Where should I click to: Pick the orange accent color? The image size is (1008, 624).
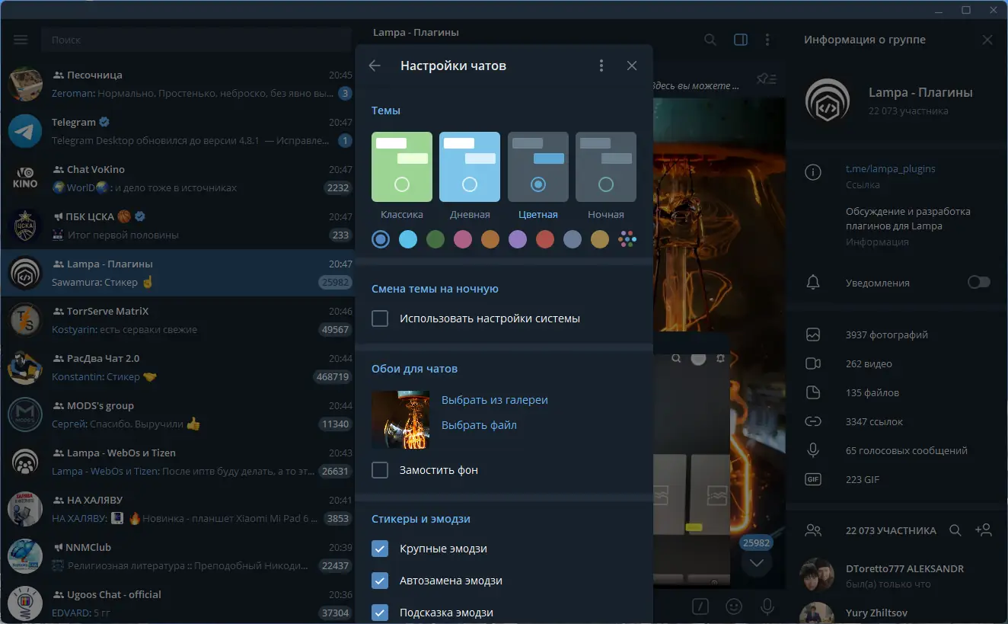tap(490, 239)
